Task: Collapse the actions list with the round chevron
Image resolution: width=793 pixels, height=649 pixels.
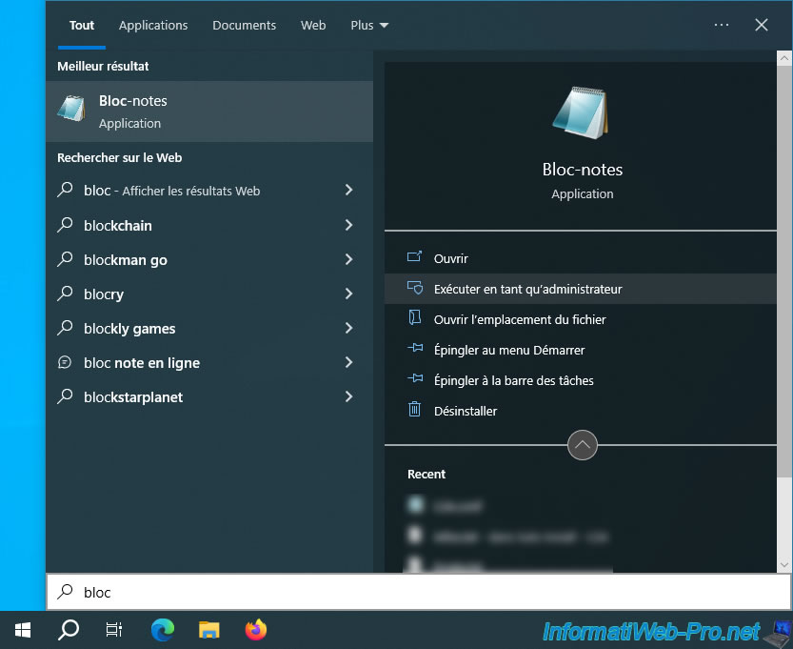Action: tap(582, 445)
